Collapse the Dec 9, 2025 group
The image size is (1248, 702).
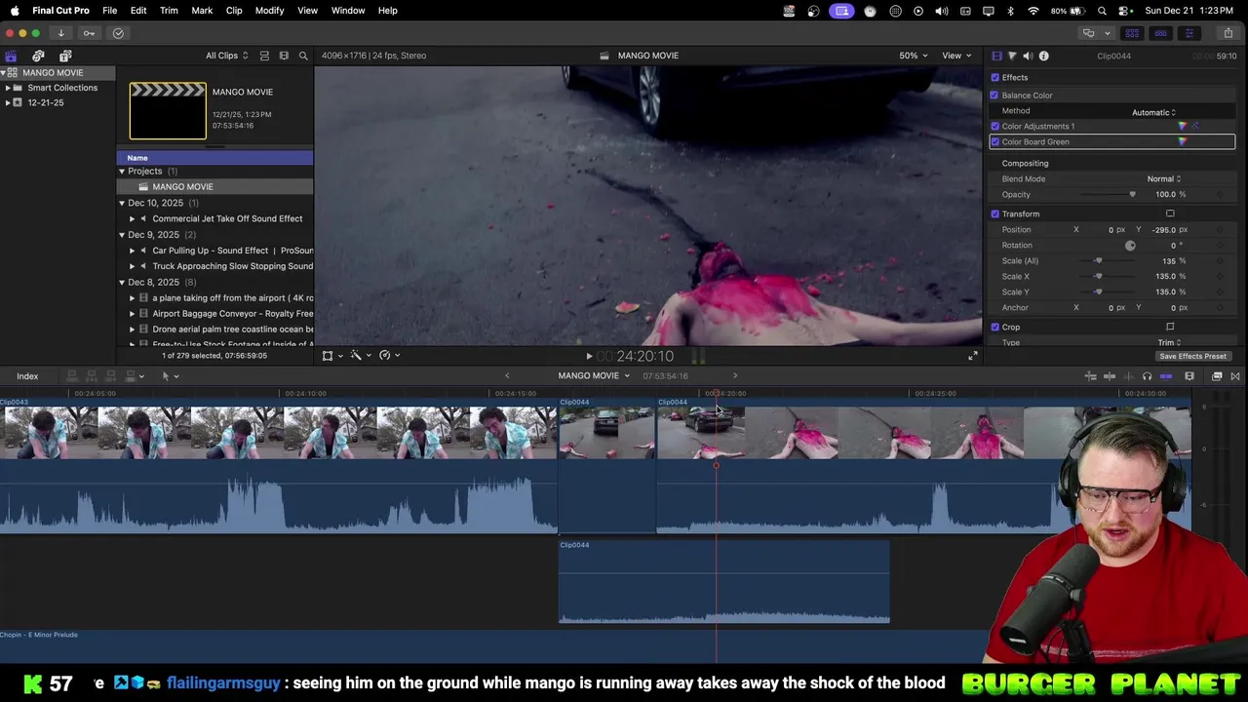122,235
